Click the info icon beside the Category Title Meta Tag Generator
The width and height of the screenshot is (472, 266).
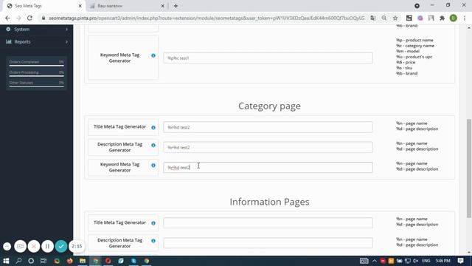click(153, 128)
